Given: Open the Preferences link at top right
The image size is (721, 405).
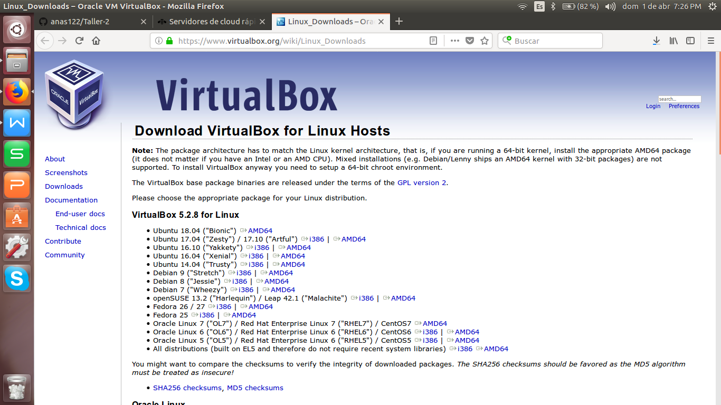Looking at the screenshot, I should [x=684, y=106].
